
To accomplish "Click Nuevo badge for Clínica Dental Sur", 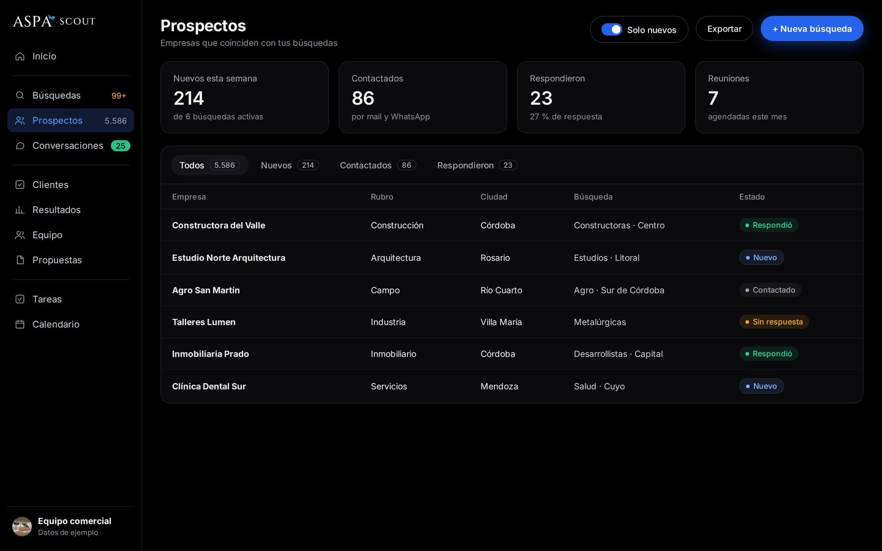I will tap(761, 386).
